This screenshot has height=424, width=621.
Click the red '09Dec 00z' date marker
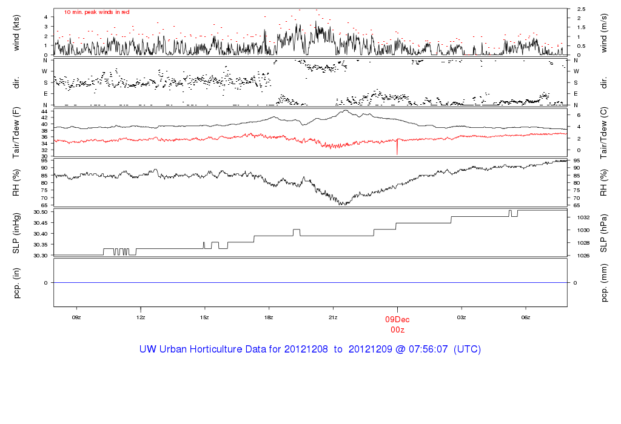pos(397,324)
